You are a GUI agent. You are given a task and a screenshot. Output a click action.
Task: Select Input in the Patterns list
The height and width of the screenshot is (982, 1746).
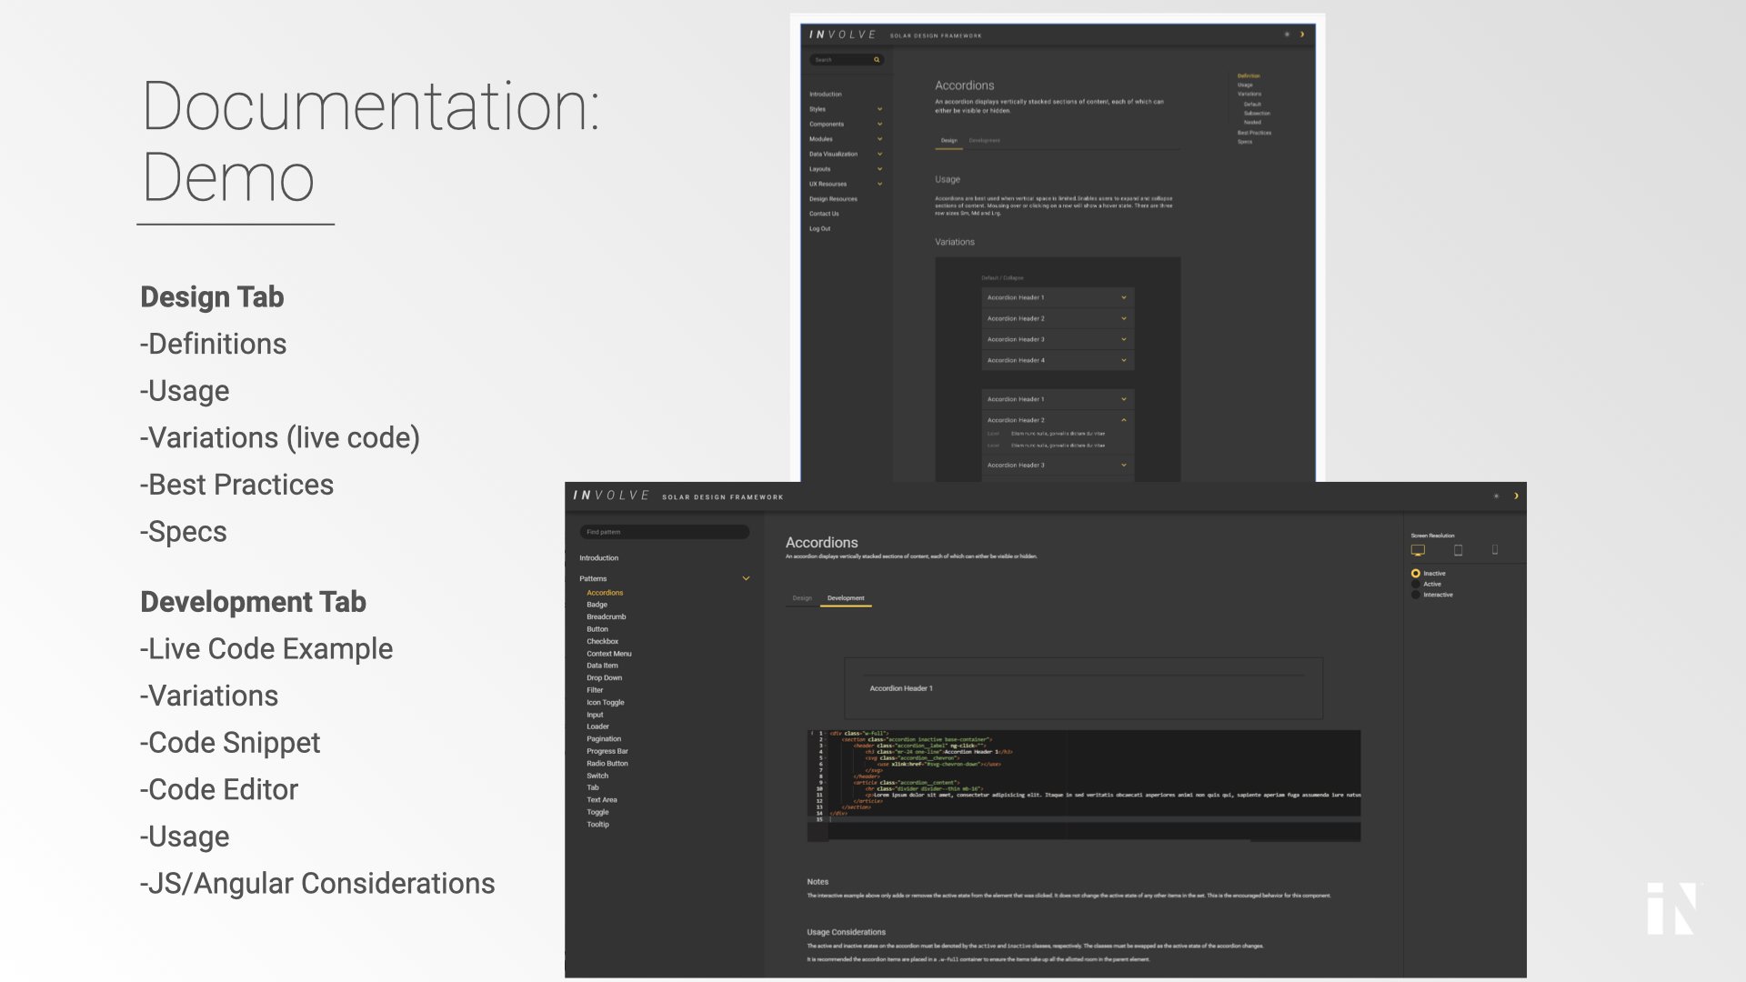click(x=595, y=715)
